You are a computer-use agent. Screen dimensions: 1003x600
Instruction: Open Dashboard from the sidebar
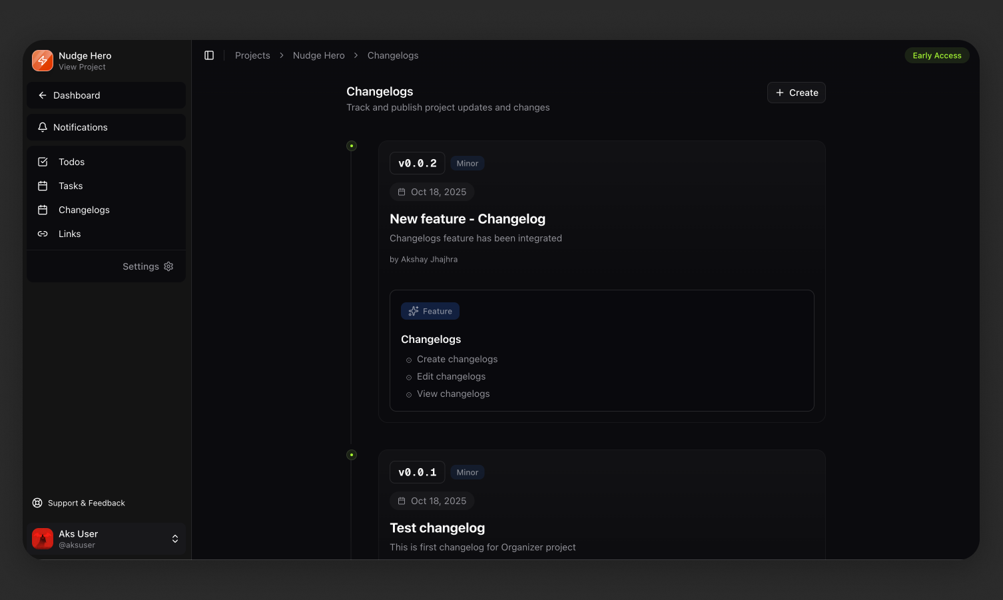coord(107,95)
